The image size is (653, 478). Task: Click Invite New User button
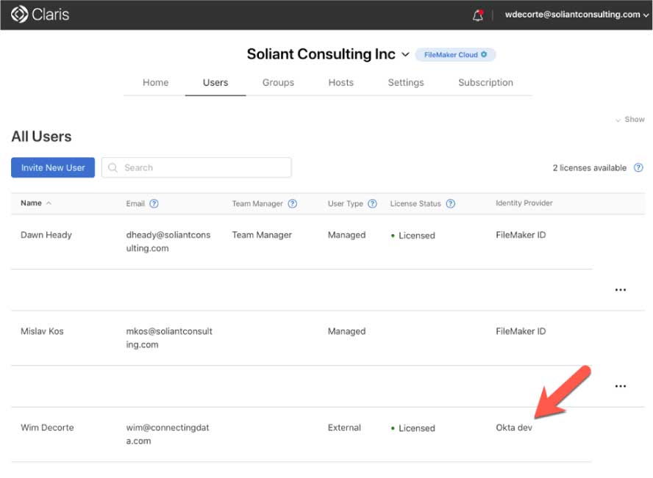coord(53,167)
